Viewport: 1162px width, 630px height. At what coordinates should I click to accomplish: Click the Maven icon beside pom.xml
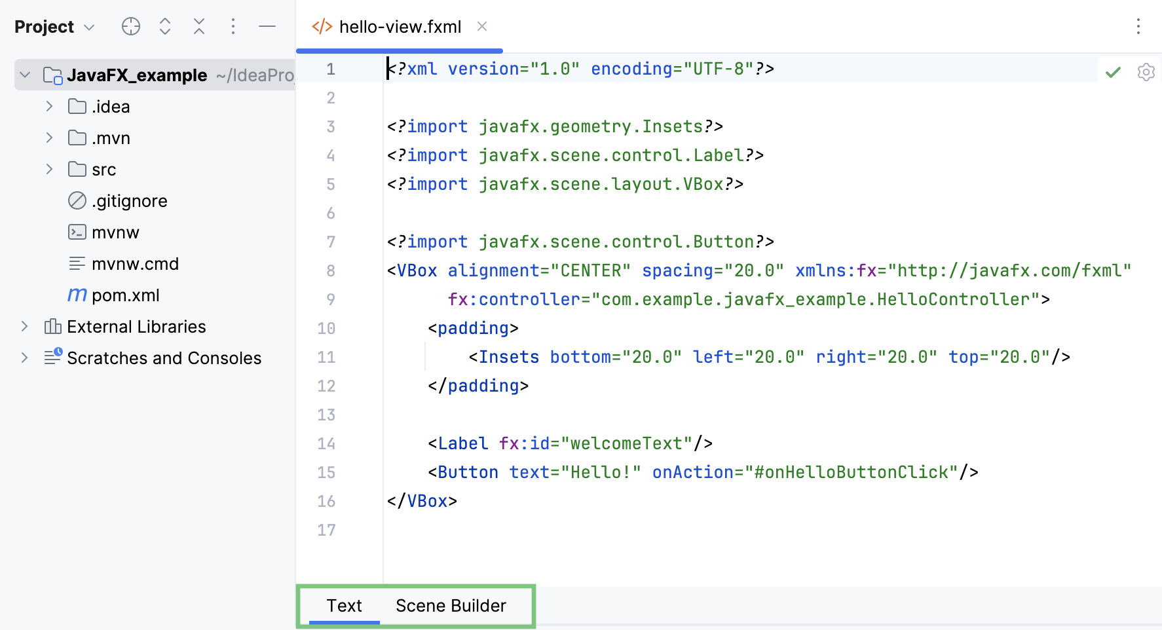77,295
